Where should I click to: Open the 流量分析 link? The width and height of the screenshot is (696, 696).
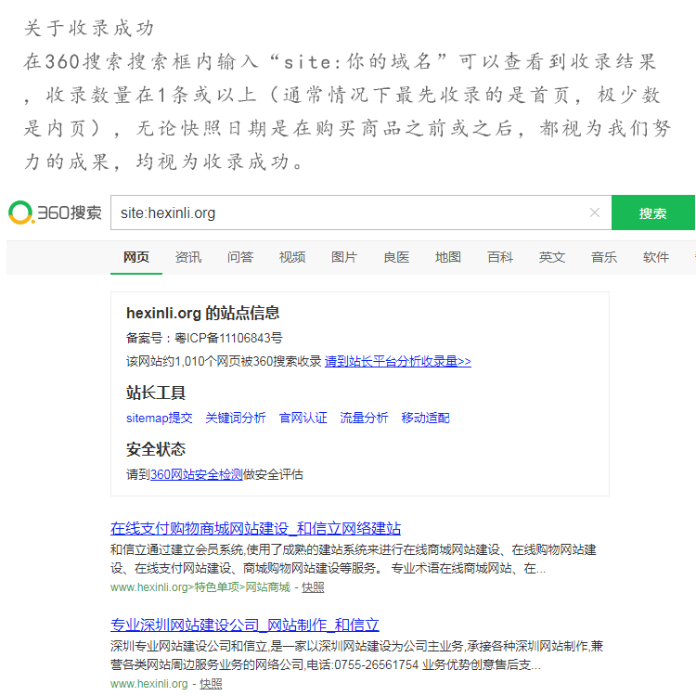364,418
